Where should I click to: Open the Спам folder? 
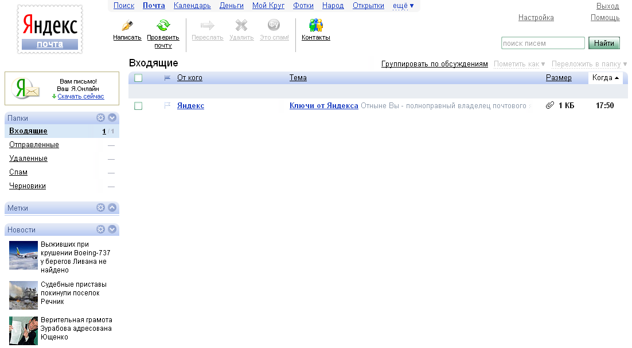click(18, 172)
